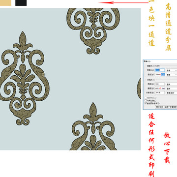The width and height of the screenshot is (177, 177).
Task: Open the pixel height unit dropdown
Action: coord(172,75)
